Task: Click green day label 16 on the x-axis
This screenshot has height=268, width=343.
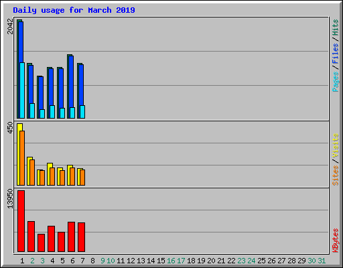Action: [171, 261]
